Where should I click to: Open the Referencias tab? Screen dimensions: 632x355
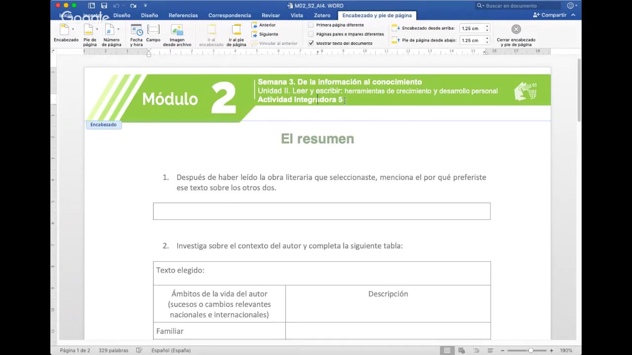183,15
